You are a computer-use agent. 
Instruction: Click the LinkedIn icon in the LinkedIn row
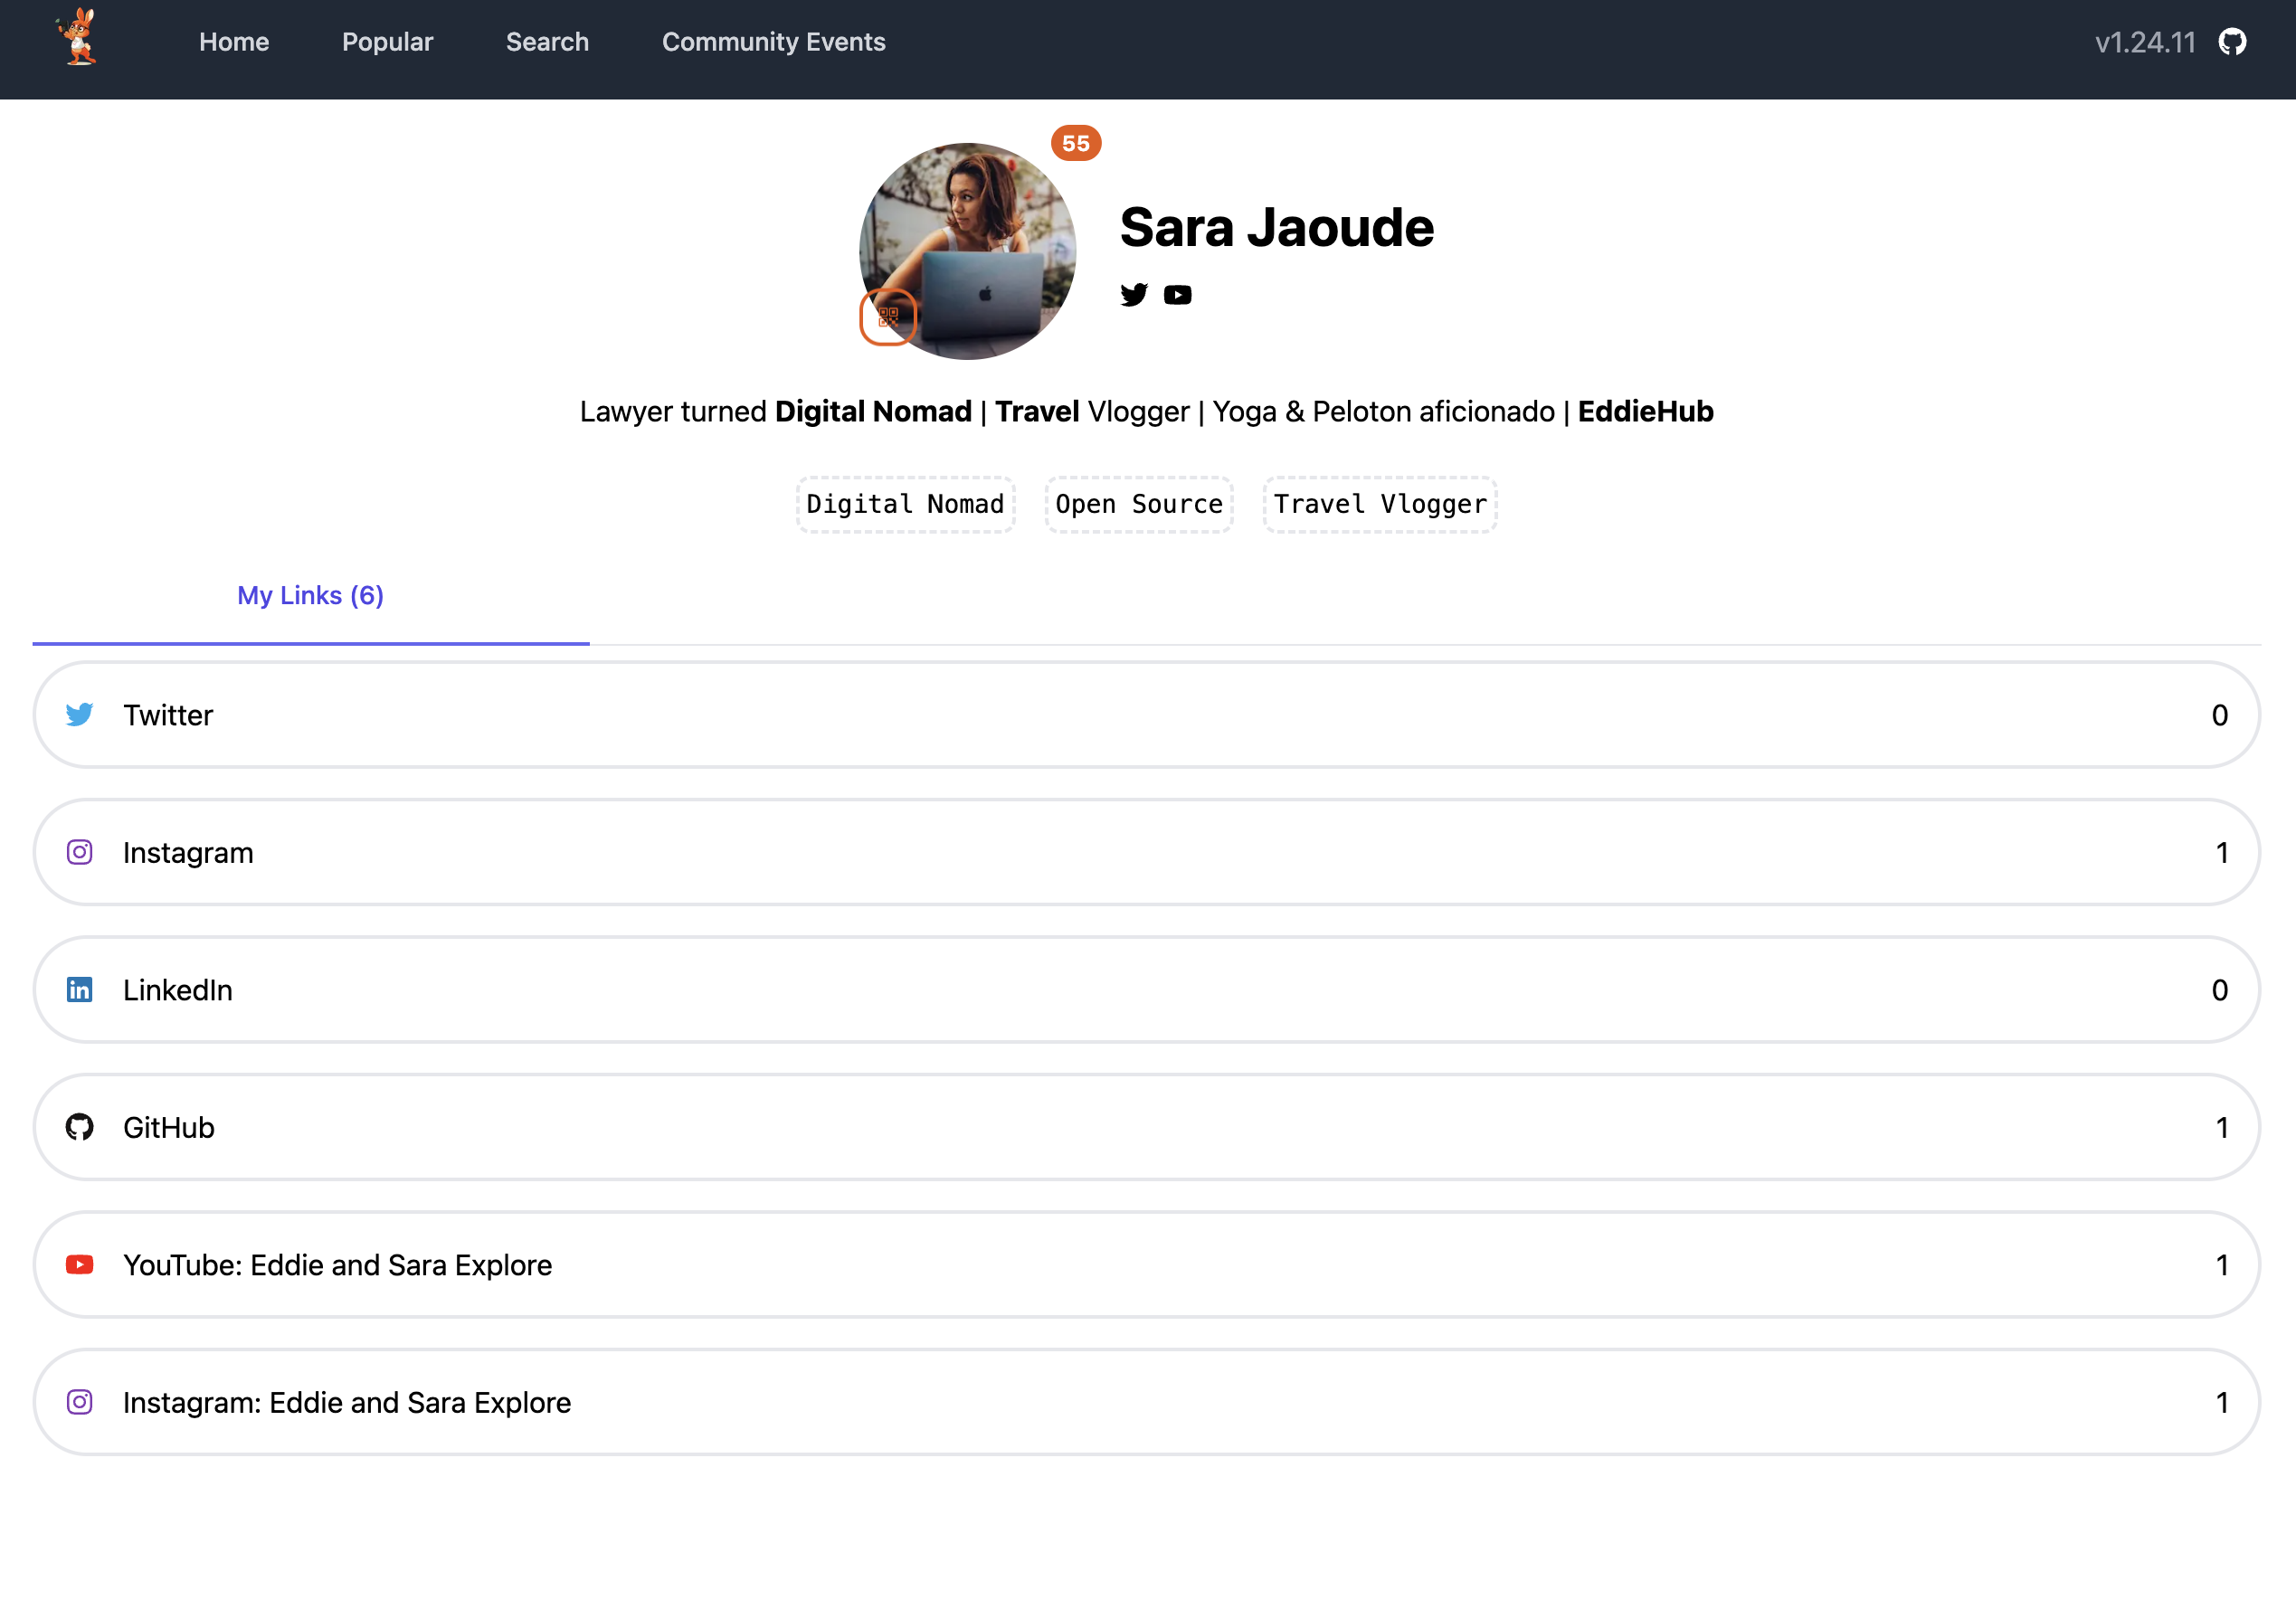(80, 990)
